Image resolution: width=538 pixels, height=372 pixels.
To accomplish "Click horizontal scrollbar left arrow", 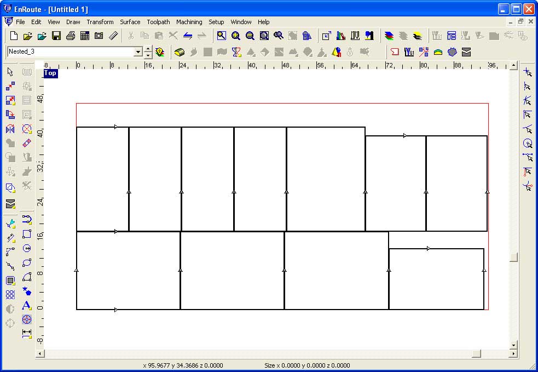I will tap(40, 353).
